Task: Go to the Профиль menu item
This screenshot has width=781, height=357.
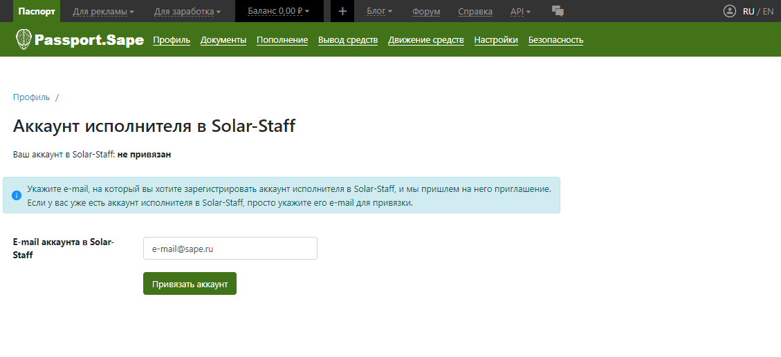Action: pos(172,40)
